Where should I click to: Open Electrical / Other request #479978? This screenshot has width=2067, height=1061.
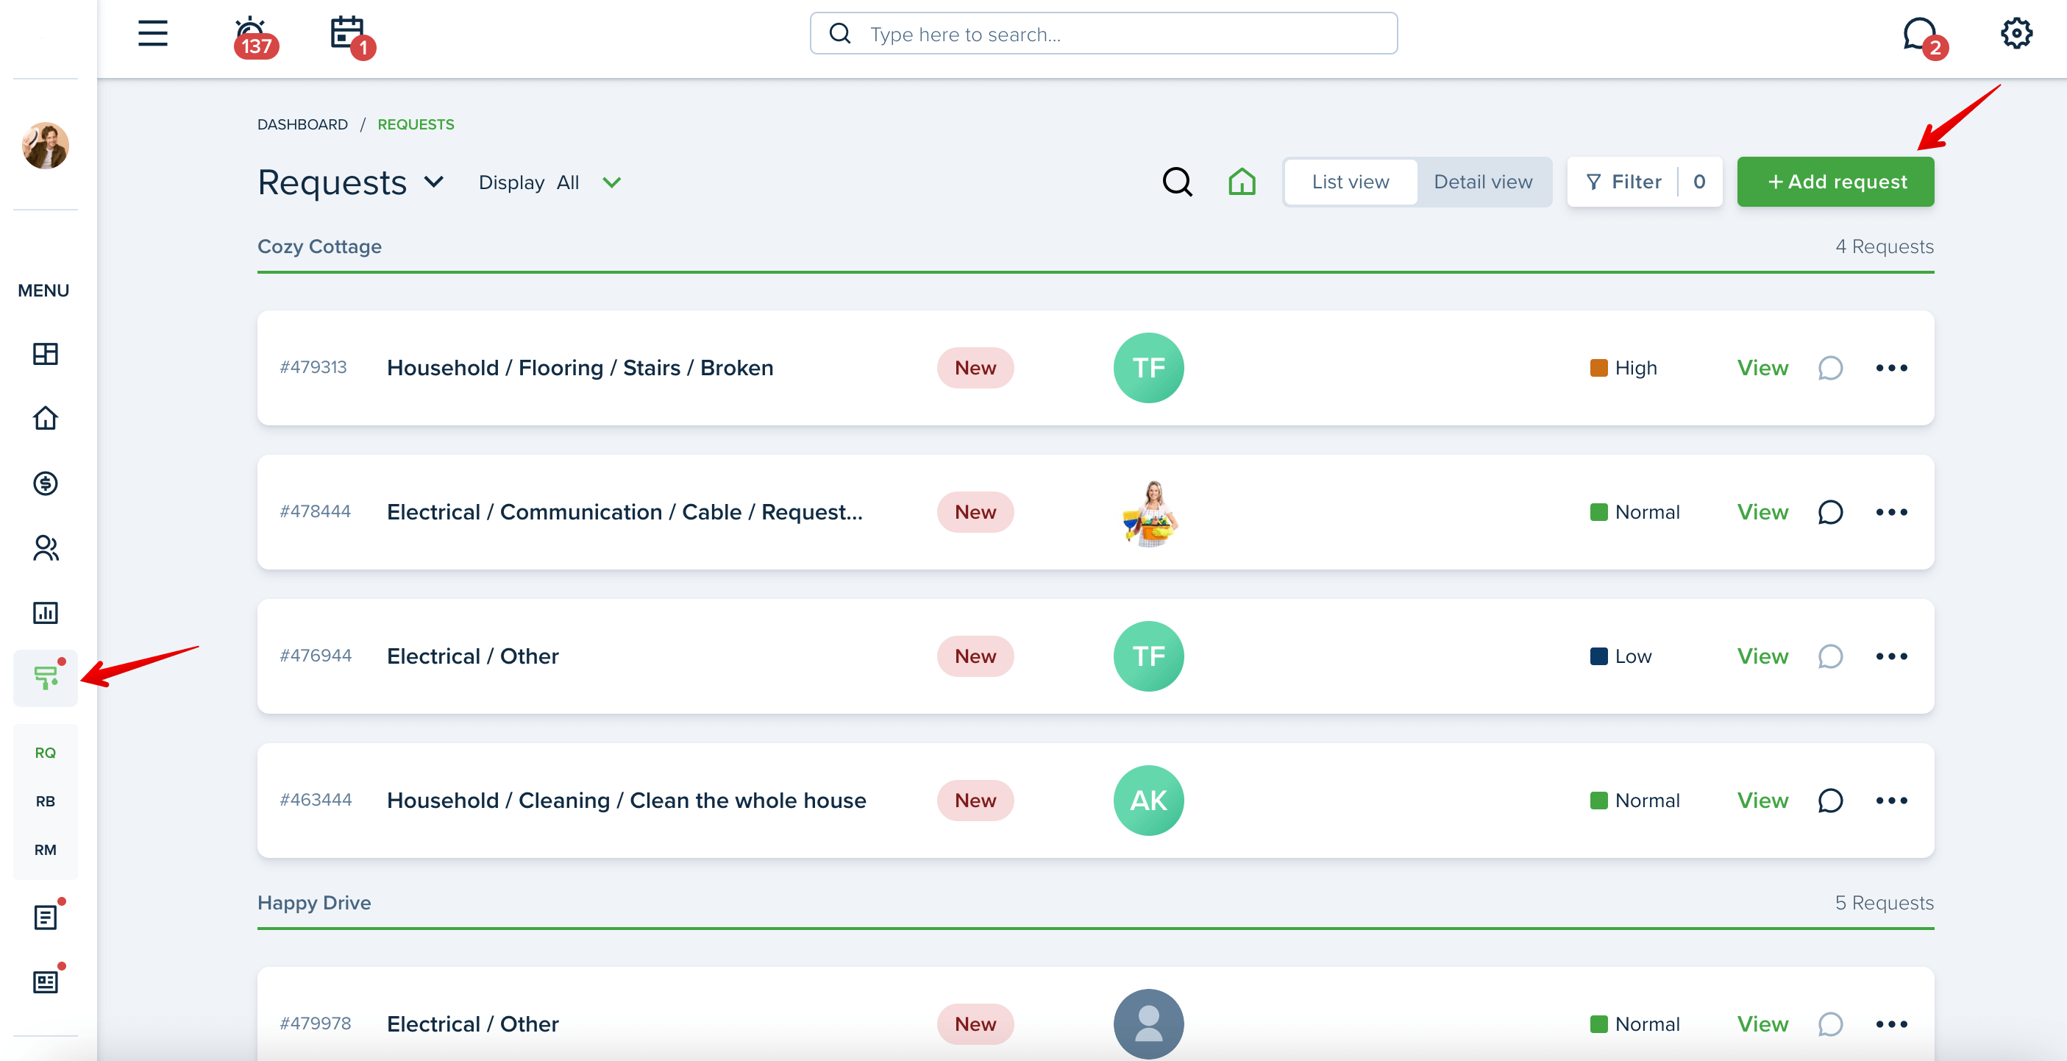(473, 1024)
